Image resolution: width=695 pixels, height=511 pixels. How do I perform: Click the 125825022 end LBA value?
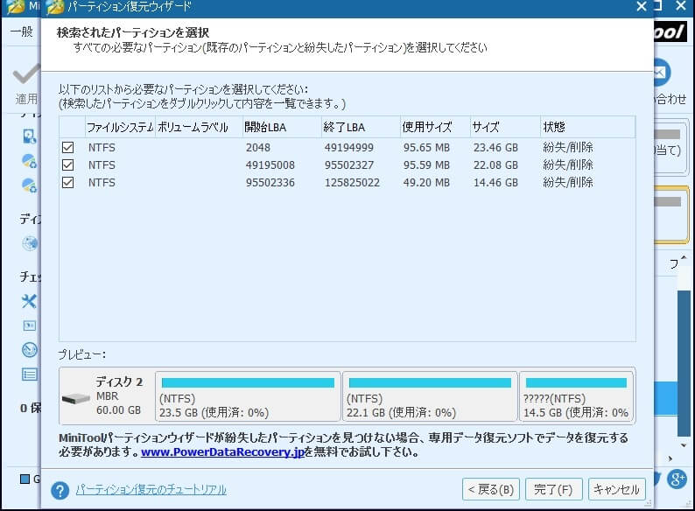[352, 182]
